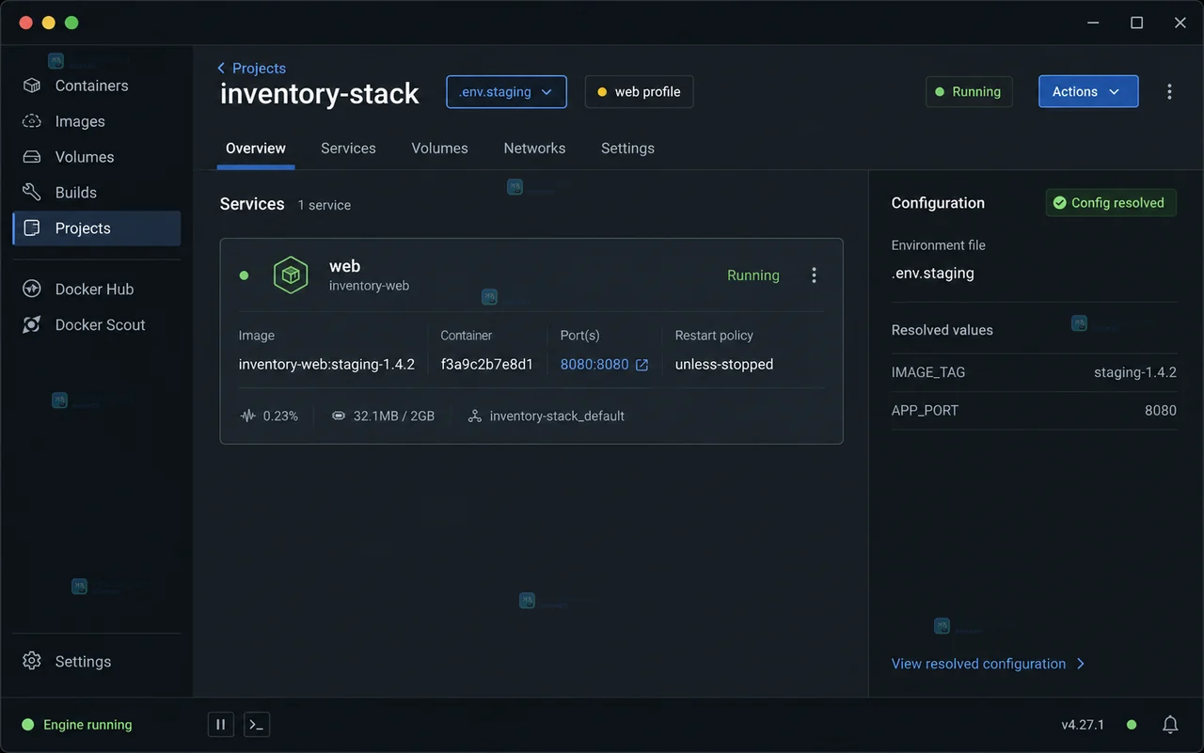Click the IMAGE_TAG resolved value row
The height and width of the screenshot is (753, 1204).
click(1034, 372)
